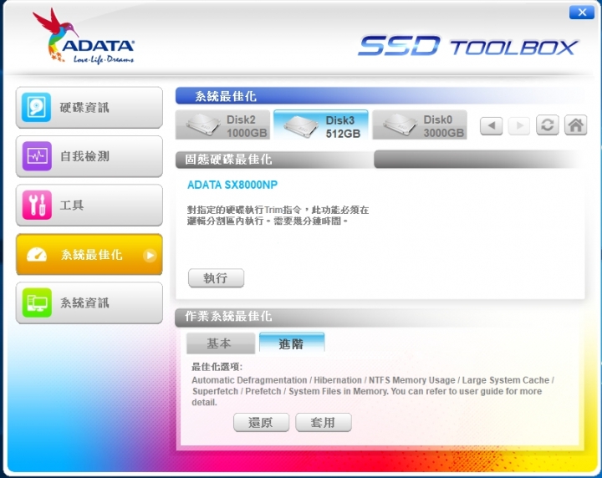Click the Disk0 drive image icon
This screenshot has width=602, height=478.
400,125
